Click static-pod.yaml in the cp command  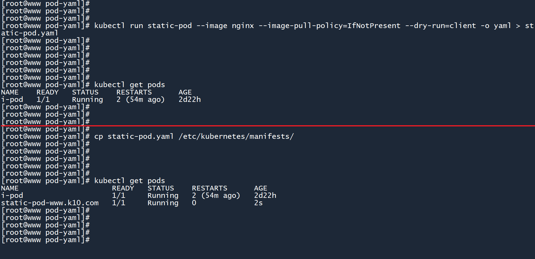tap(140, 137)
